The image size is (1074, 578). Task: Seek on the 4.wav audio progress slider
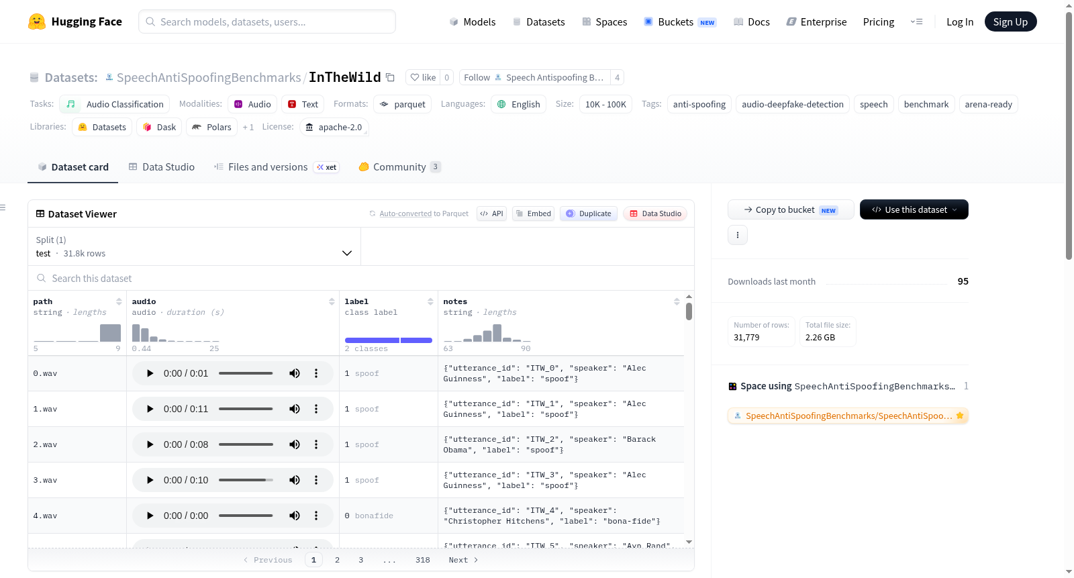tap(246, 516)
